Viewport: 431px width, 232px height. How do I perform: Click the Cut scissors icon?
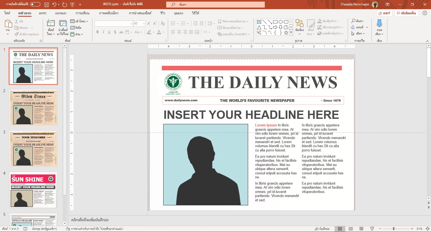tap(17, 21)
